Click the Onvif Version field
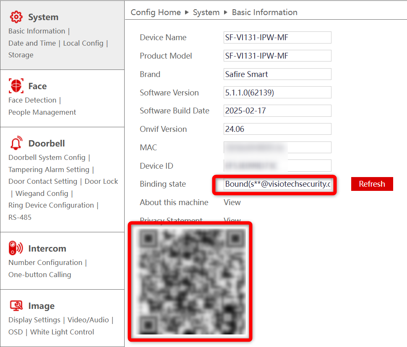The image size is (407, 347). point(277,129)
